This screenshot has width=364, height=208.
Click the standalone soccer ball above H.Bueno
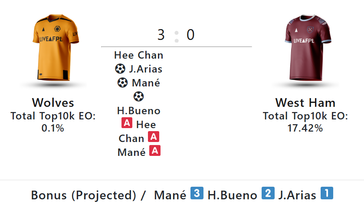pos(138,96)
